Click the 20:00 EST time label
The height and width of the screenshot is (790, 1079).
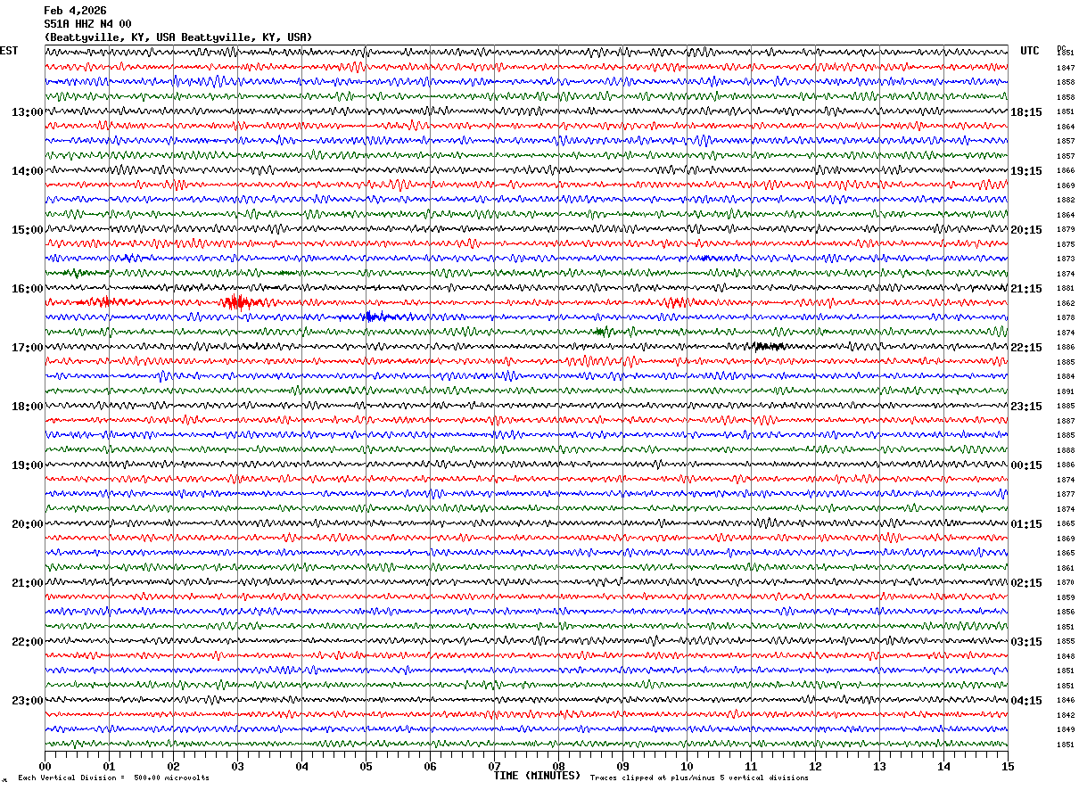28,524
